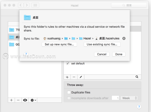Click 桌面.hazelrules file in sync path

coord(107,38)
